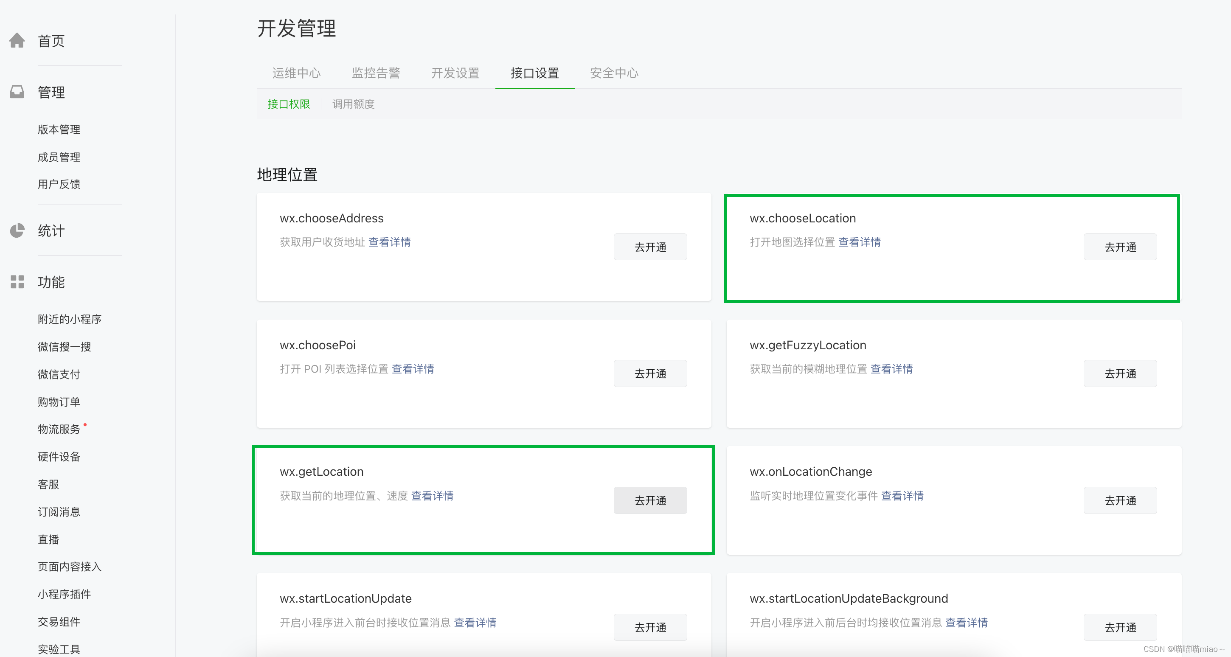
Task: Open 查看详情 link under wx.getFuzzyLocation
Action: coord(891,369)
